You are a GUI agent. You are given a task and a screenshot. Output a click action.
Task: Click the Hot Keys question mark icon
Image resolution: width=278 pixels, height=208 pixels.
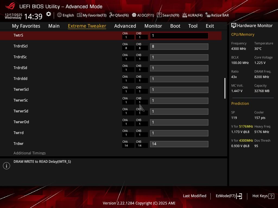(x=271, y=196)
